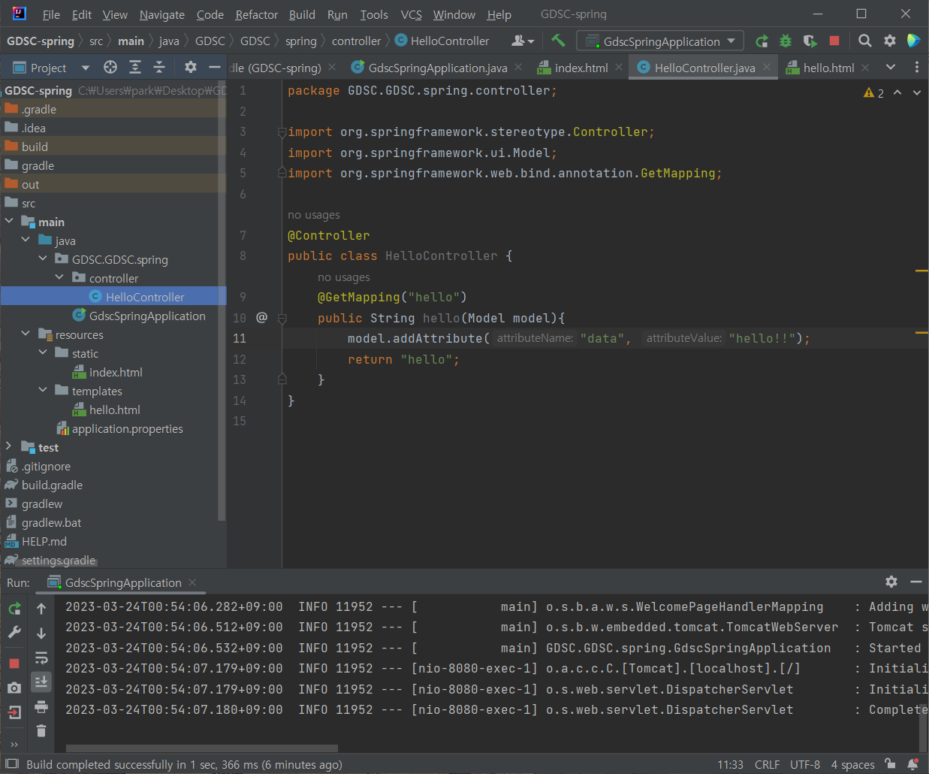Toggle read-only lock in status bar

[x=890, y=764]
